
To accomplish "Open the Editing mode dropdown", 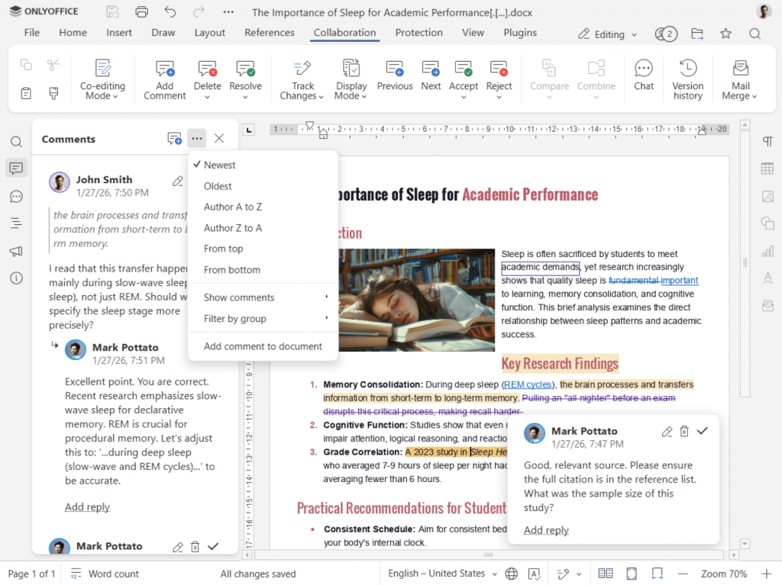I will tap(607, 34).
